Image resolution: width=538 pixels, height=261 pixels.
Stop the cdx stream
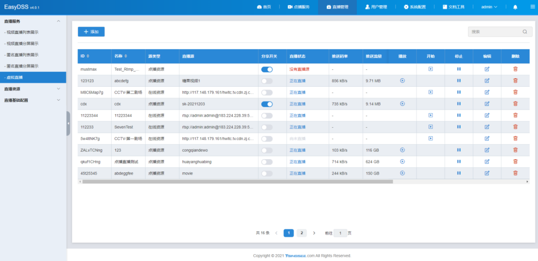tap(459, 104)
